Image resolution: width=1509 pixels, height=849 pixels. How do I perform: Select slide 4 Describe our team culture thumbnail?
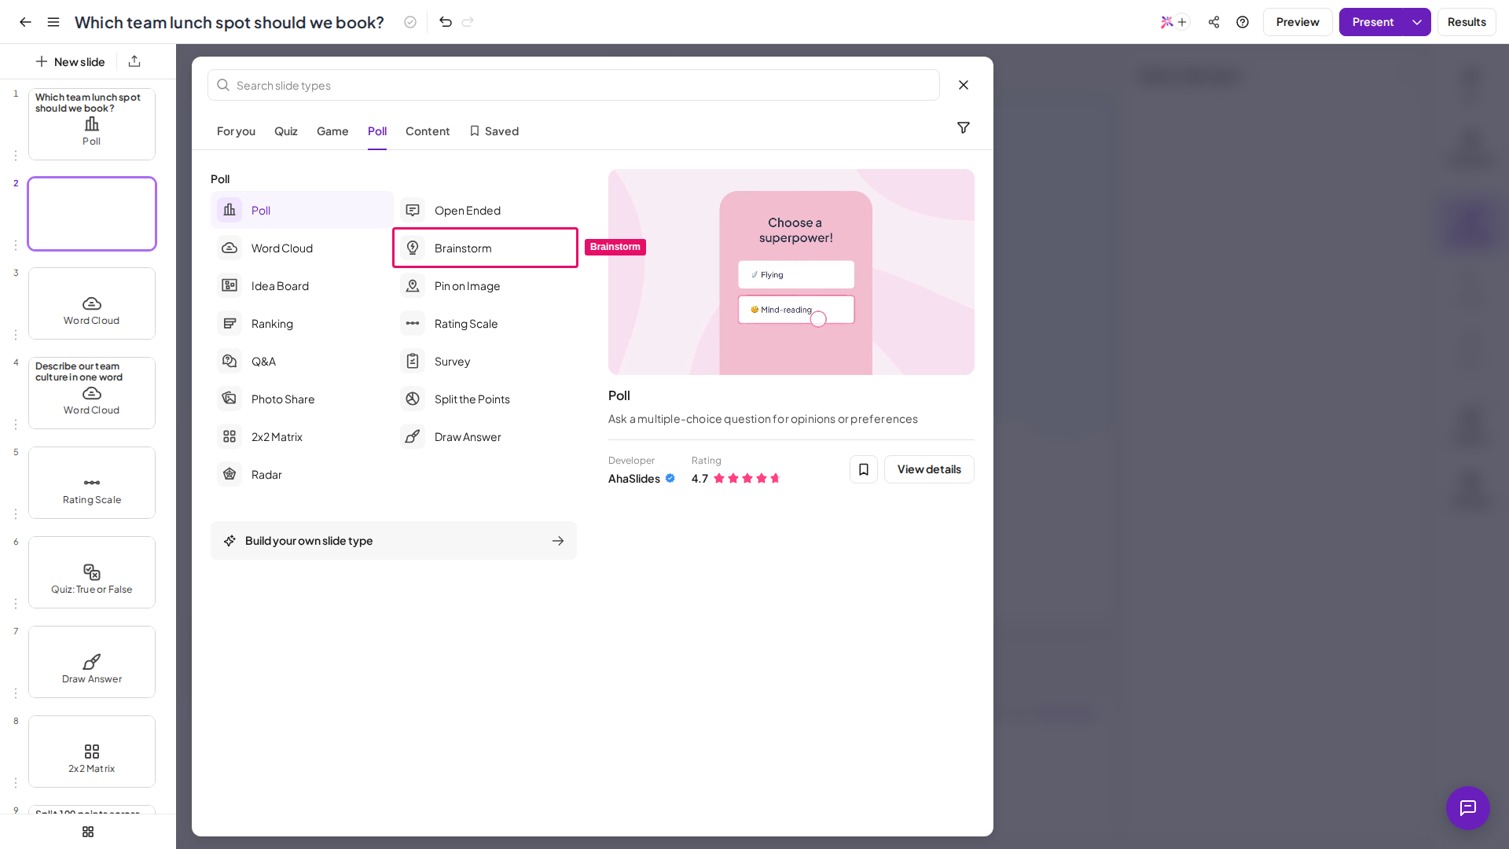coord(92,393)
